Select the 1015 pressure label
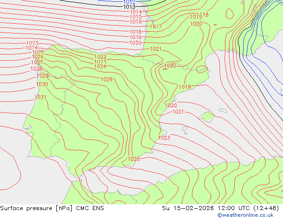The height and width of the screenshot is (219, 283). point(136,17)
